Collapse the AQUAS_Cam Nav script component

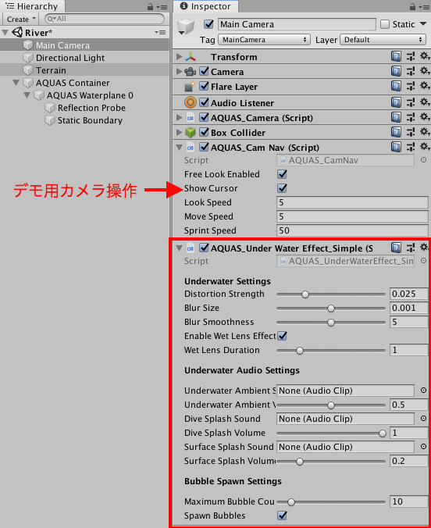coord(180,148)
